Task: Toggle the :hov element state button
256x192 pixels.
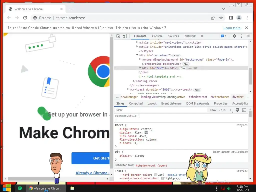Action: (x=213, y=110)
